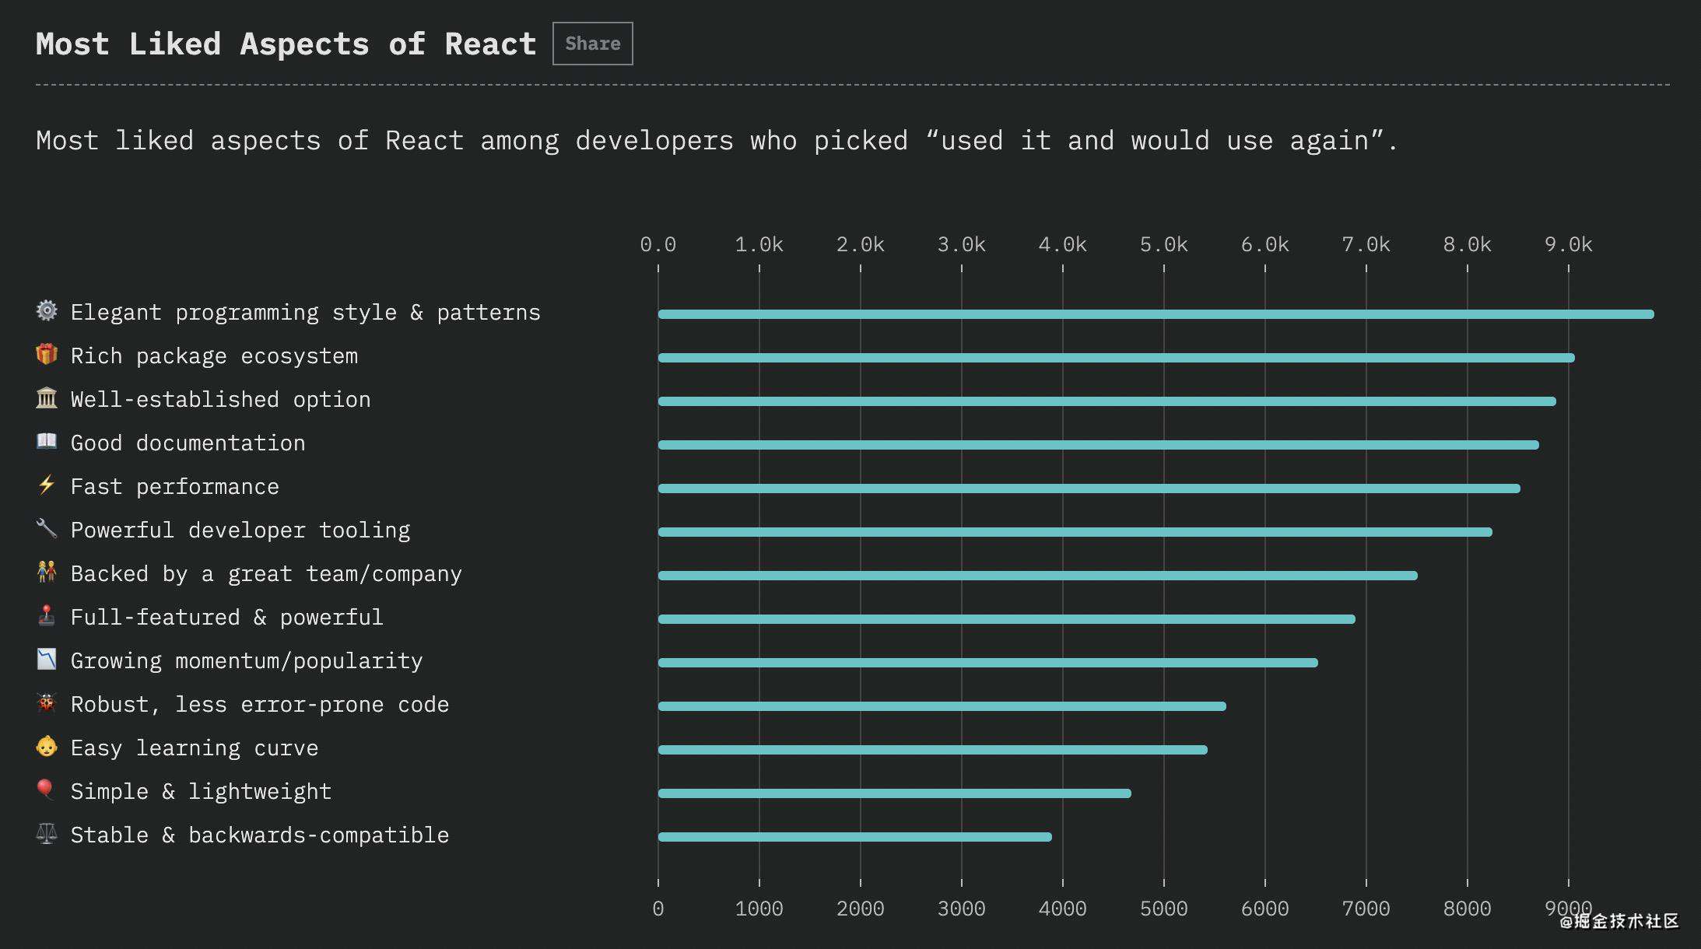Viewport: 1701px width, 949px height.
Task: Click the gift emoji beside Rich package ecosystem
Action: [x=47, y=354]
